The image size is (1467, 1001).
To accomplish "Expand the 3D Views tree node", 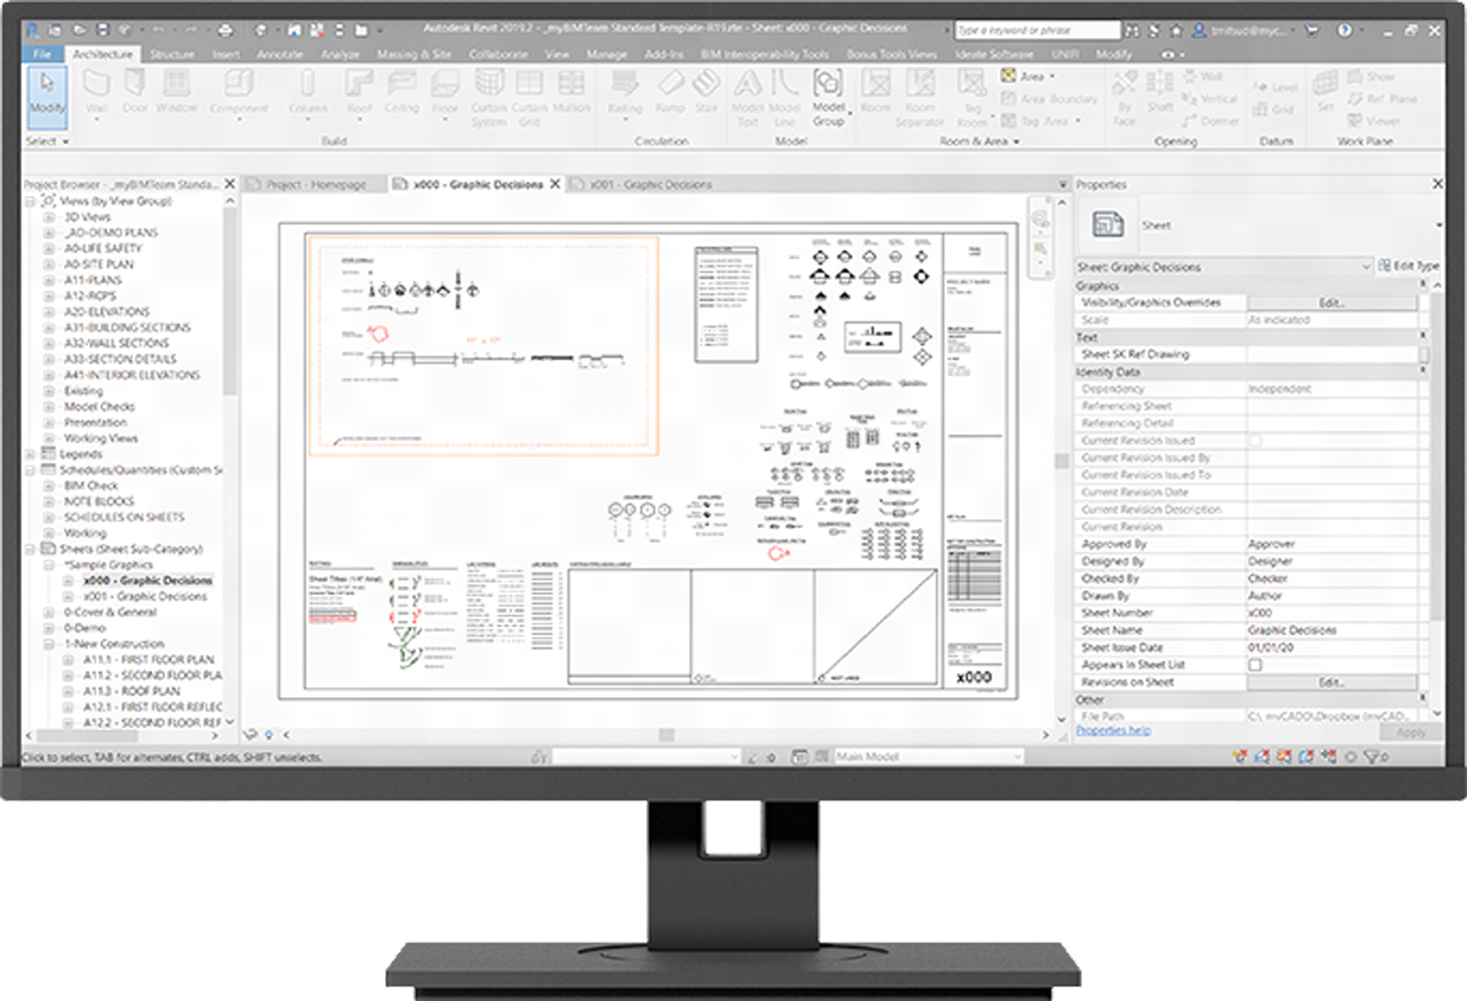I will tap(49, 217).
